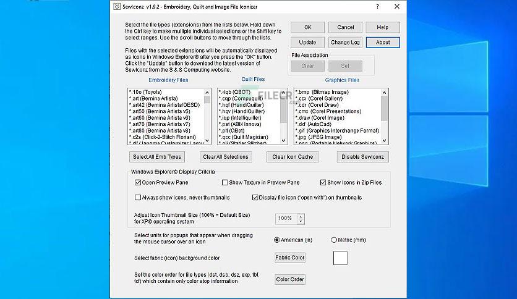Click the 100% thumbnail size field

tap(286, 218)
